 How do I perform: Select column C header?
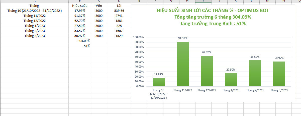[x=99, y=1]
